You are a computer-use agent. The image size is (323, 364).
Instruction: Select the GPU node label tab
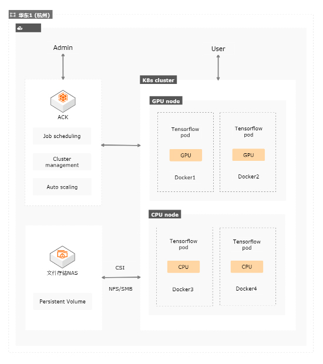pos(166,101)
